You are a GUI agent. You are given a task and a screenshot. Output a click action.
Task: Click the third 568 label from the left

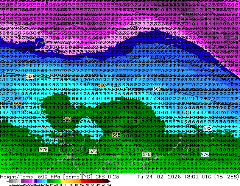tap(116, 135)
